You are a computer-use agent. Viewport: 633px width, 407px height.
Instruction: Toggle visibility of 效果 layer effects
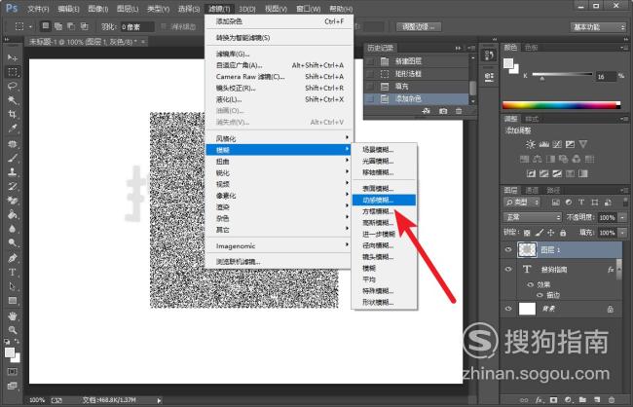click(531, 284)
